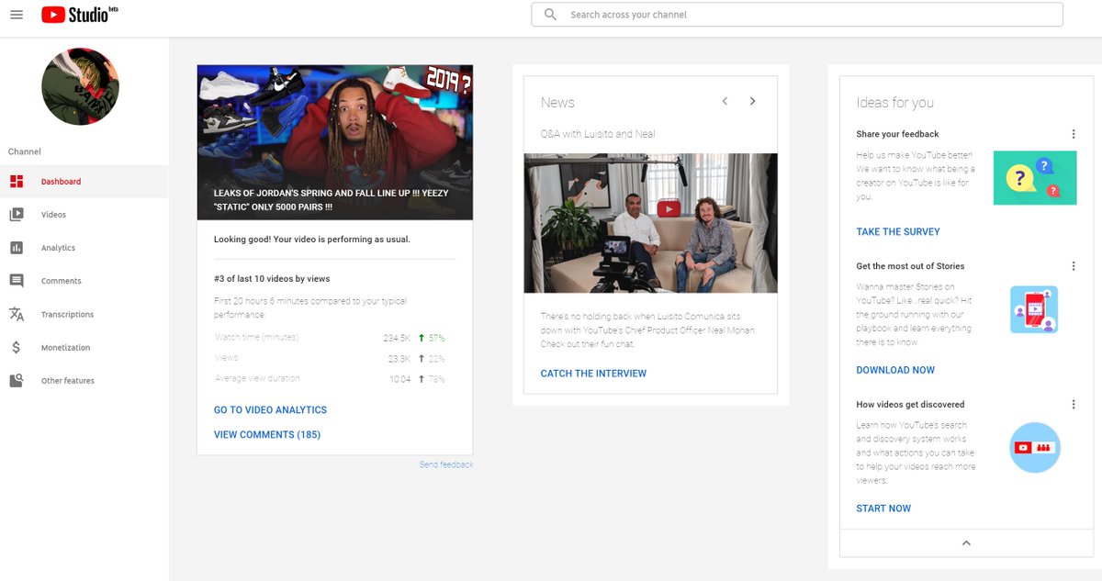Click the Comments speech bubble icon
Viewport: 1102px width, 581px height.
click(x=17, y=281)
